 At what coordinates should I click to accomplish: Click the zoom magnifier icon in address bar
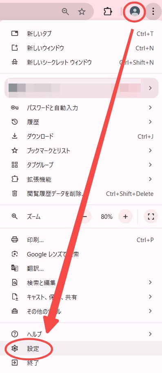(65, 11)
